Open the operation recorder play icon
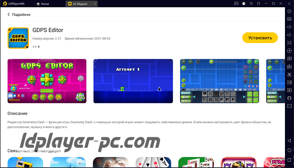The height and width of the screenshot is (168, 294). click(289, 51)
